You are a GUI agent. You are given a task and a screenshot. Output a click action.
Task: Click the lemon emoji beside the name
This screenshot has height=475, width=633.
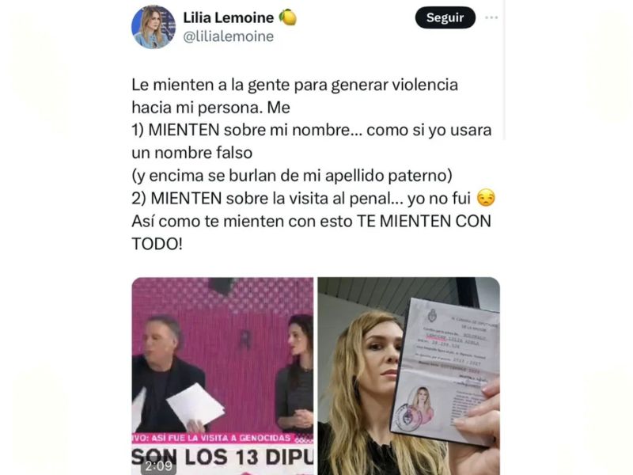coord(288,17)
